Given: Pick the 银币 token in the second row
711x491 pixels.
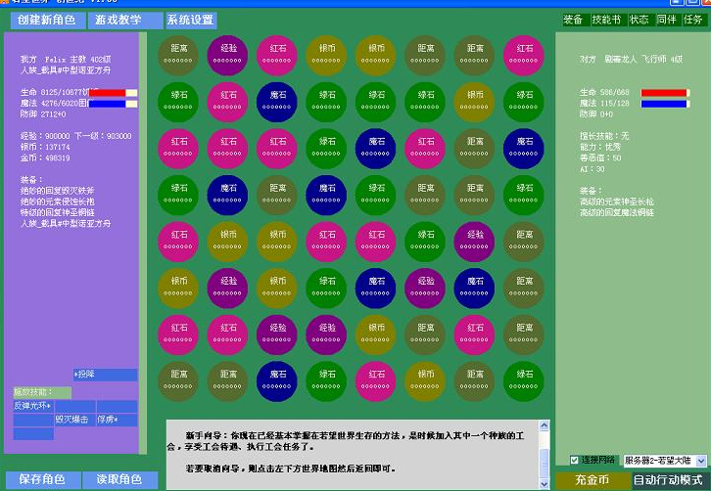Looking at the screenshot, I should click(x=474, y=102).
